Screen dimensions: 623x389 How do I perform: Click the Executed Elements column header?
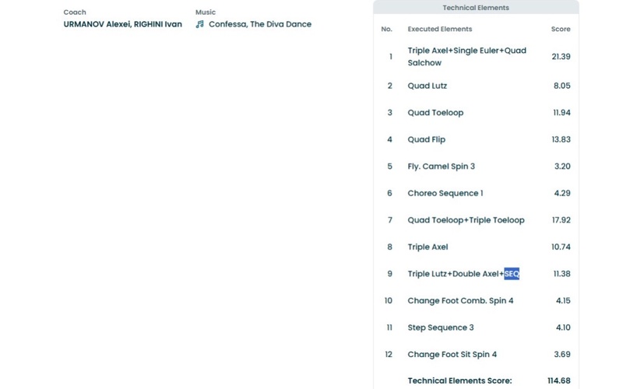coord(439,29)
